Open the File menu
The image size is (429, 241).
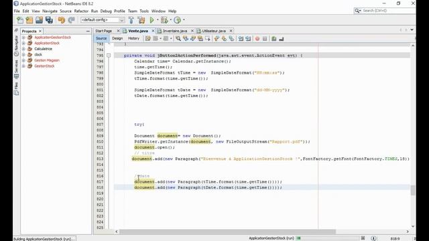click(x=17, y=11)
